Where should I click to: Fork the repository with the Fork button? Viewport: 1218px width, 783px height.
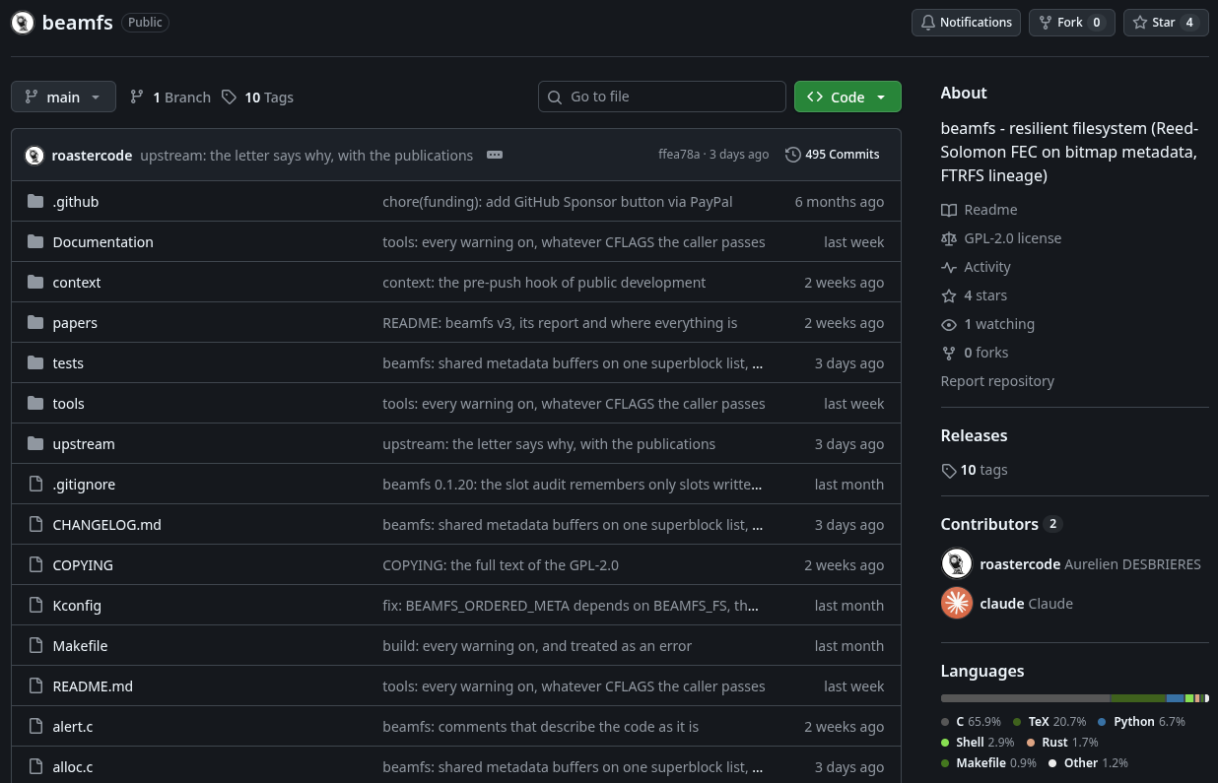pyautogui.click(x=1072, y=23)
